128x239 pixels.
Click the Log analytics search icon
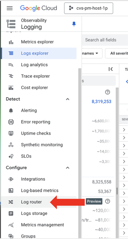coord(11,65)
